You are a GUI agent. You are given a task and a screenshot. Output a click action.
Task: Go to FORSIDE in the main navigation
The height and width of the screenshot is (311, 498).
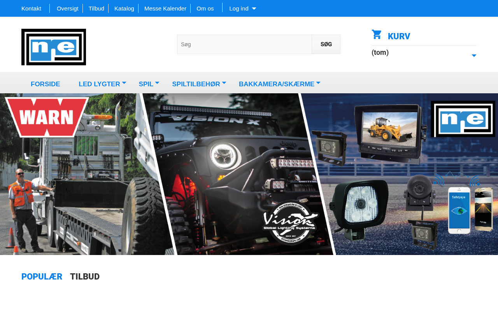[x=46, y=84]
